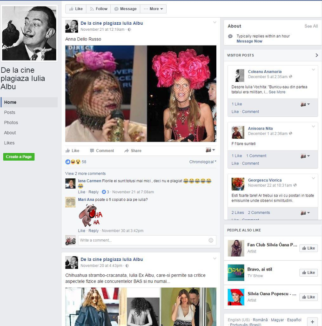Screen dimensions: 322x326
Task: View the 3 likes on Iana Carmen's comment
Action: (105, 192)
